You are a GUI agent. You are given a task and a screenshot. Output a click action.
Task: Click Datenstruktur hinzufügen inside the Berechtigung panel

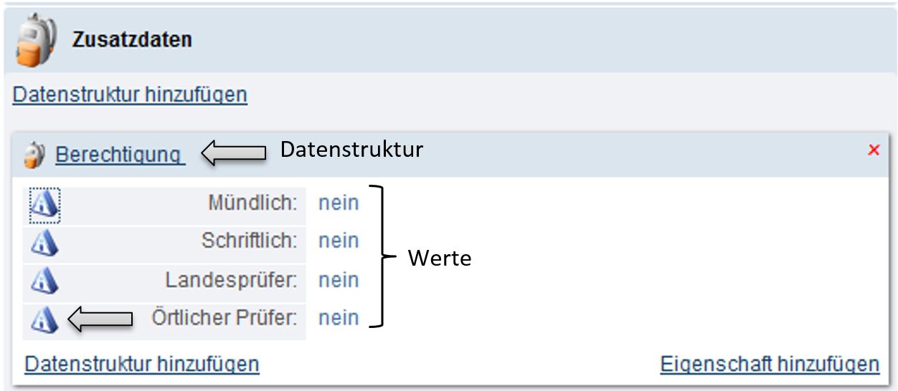tap(141, 364)
